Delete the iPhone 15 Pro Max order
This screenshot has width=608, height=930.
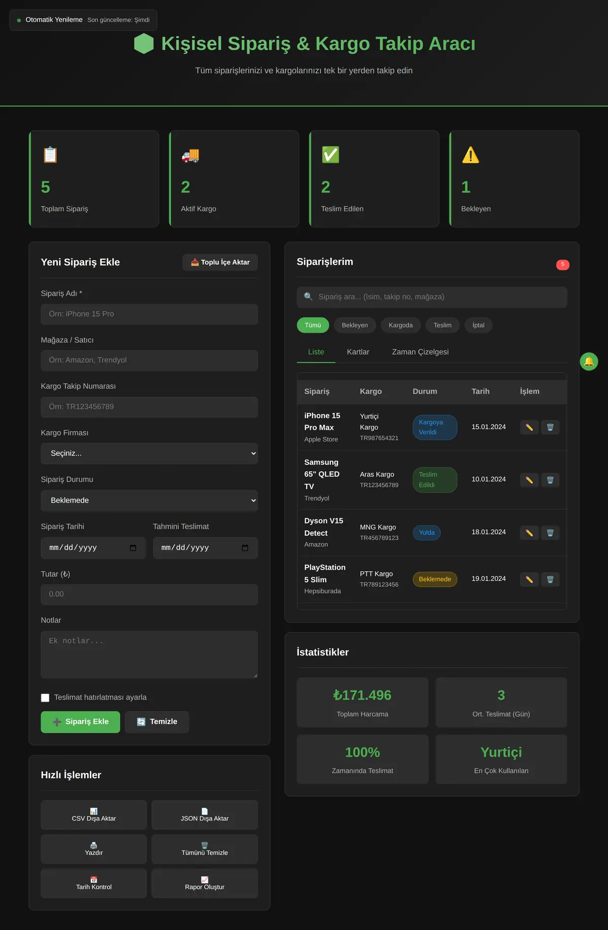tap(550, 427)
